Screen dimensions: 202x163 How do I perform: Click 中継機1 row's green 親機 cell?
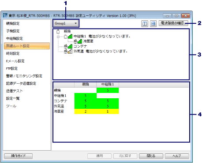click(86, 96)
